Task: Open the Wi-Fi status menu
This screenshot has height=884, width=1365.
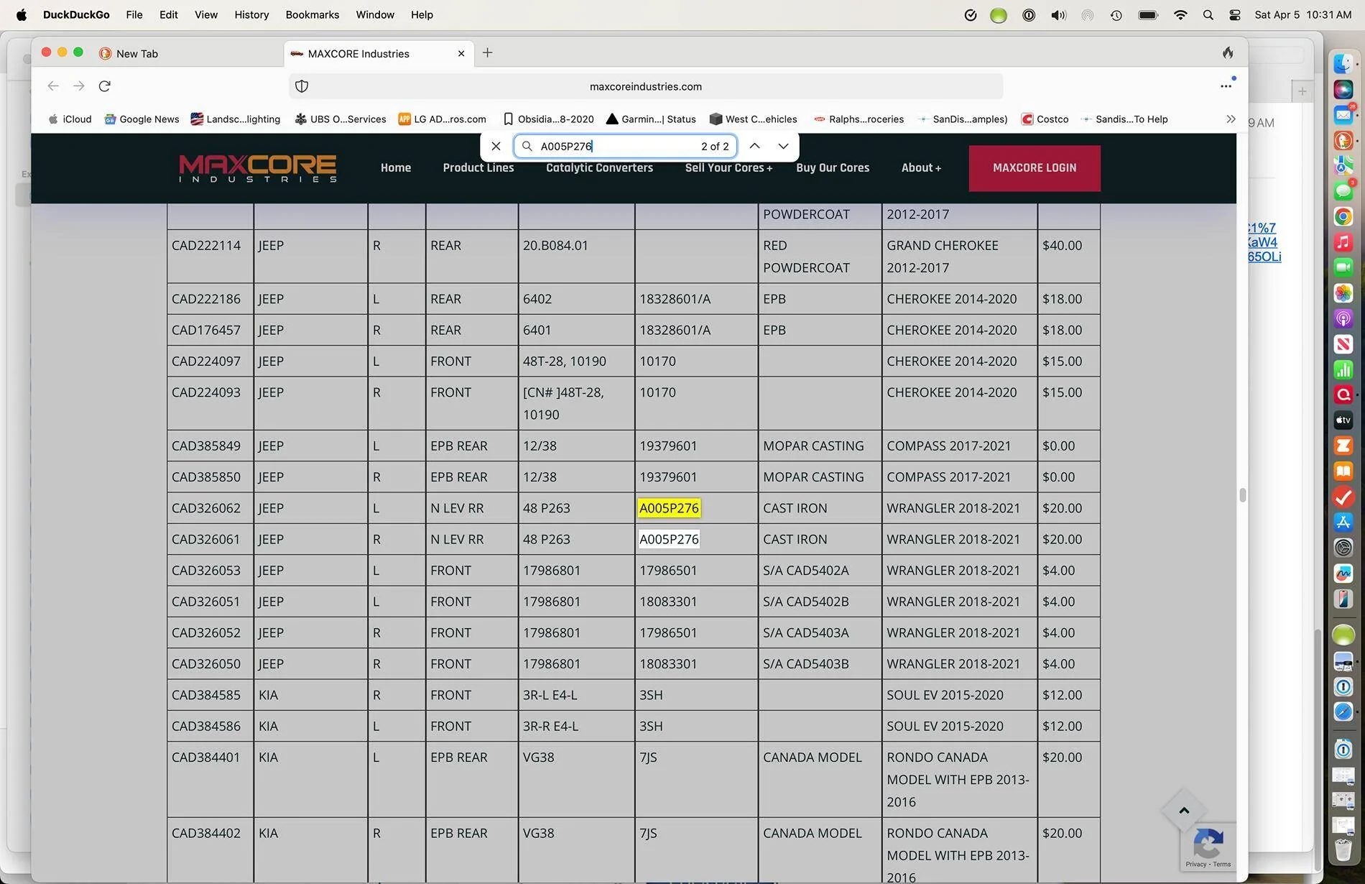Action: 1180,15
